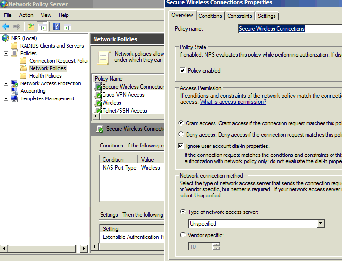Select the Cisco VPN Access policy
Image resolution: width=342 pixels, height=261 pixels.
point(123,95)
